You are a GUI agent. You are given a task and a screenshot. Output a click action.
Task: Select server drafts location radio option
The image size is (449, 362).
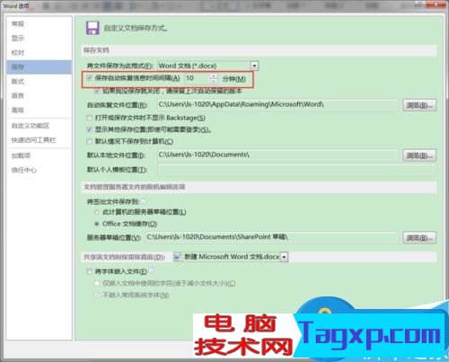coord(97,212)
